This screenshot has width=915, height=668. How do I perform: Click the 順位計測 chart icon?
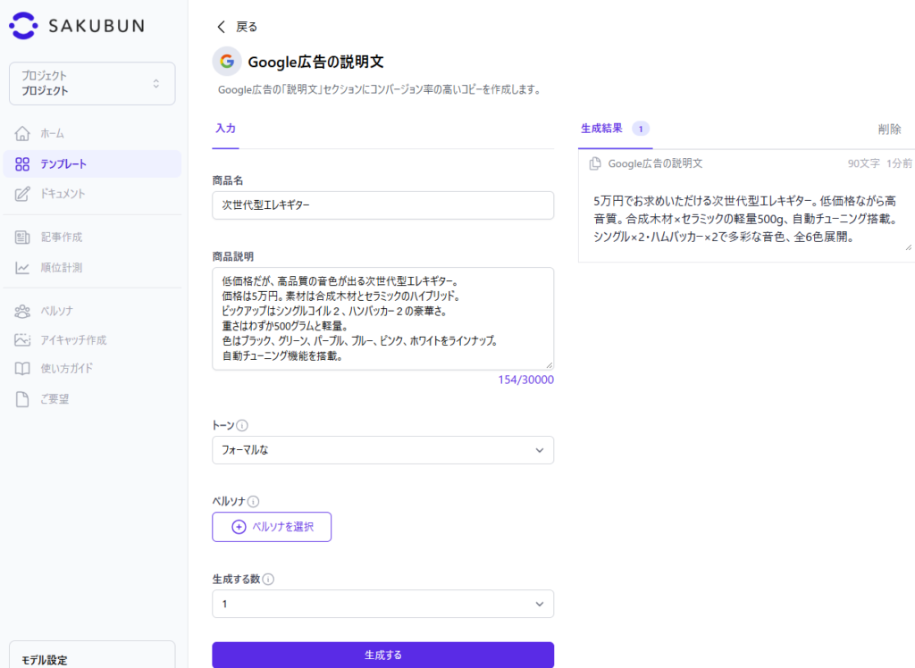point(22,268)
